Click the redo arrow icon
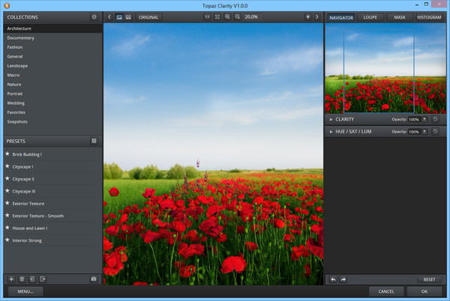Viewport: 450px width, 301px height. click(x=343, y=279)
